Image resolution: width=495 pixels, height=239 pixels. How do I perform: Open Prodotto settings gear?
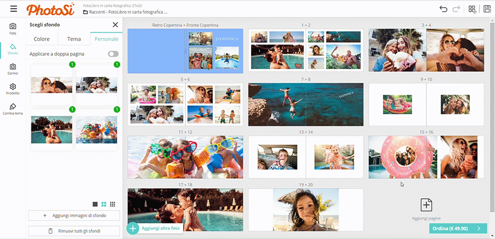pos(13,89)
